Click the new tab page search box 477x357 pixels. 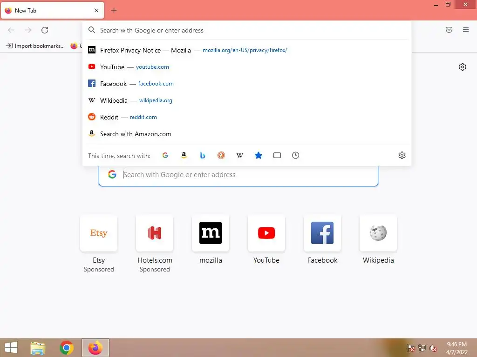(238, 175)
